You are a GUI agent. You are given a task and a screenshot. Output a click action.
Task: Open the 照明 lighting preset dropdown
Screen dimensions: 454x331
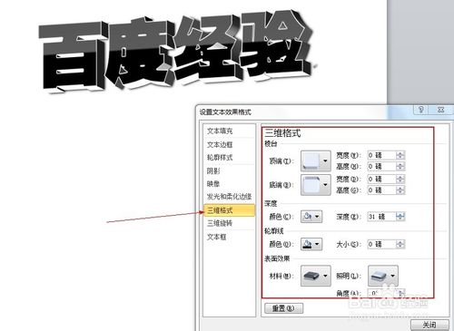[383, 276]
